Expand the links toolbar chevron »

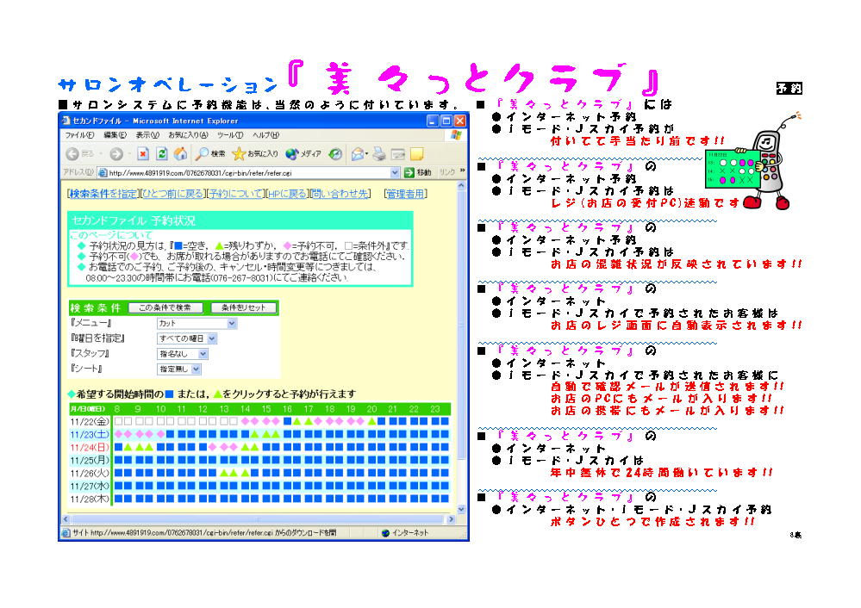[462, 171]
